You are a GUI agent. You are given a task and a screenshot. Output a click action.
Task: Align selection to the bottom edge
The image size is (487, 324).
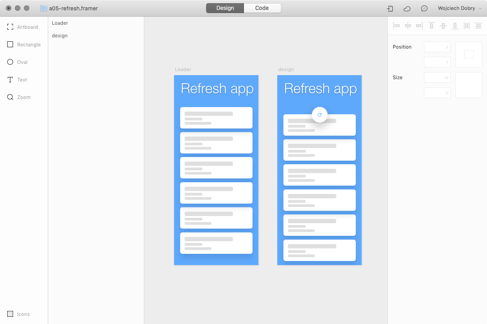click(455, 26)
